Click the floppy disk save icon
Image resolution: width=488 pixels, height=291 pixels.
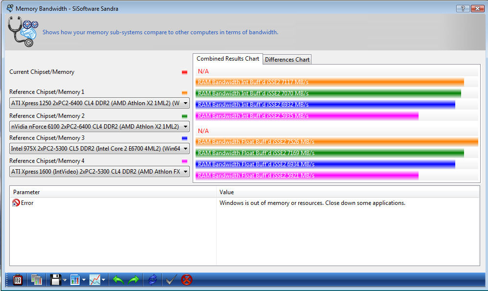[x=55, y=280]
